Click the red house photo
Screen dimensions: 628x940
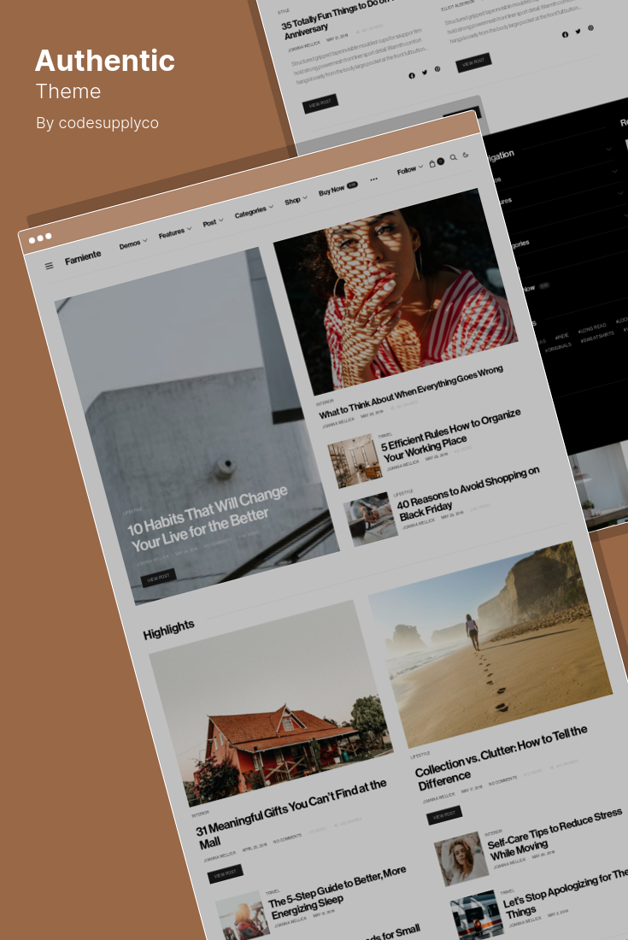click(x=271, y=704)
